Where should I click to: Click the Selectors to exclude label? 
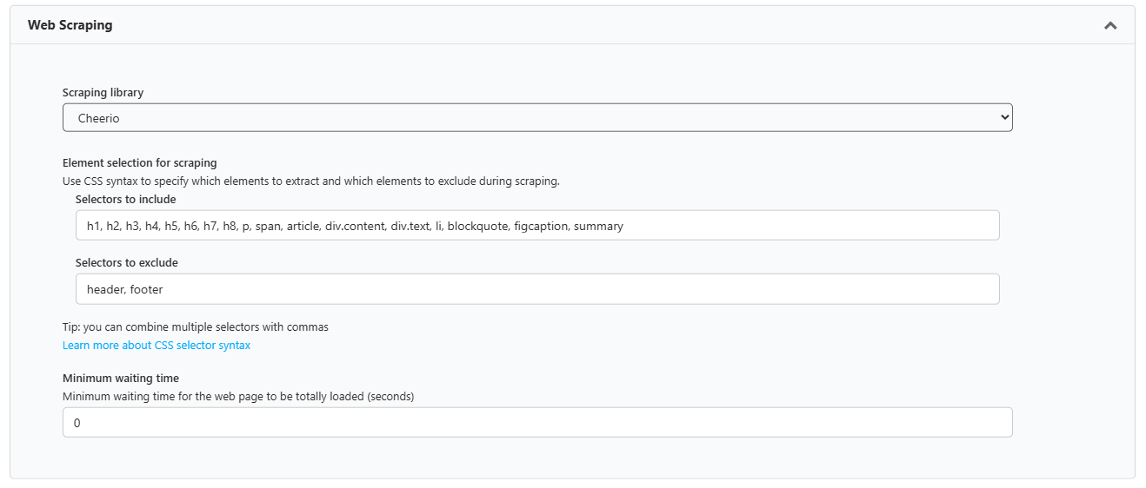pyautogui.click(x=127, y=262)
